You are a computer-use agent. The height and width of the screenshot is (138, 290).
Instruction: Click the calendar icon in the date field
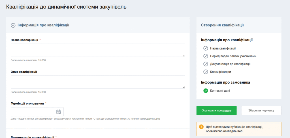(59, 112)
